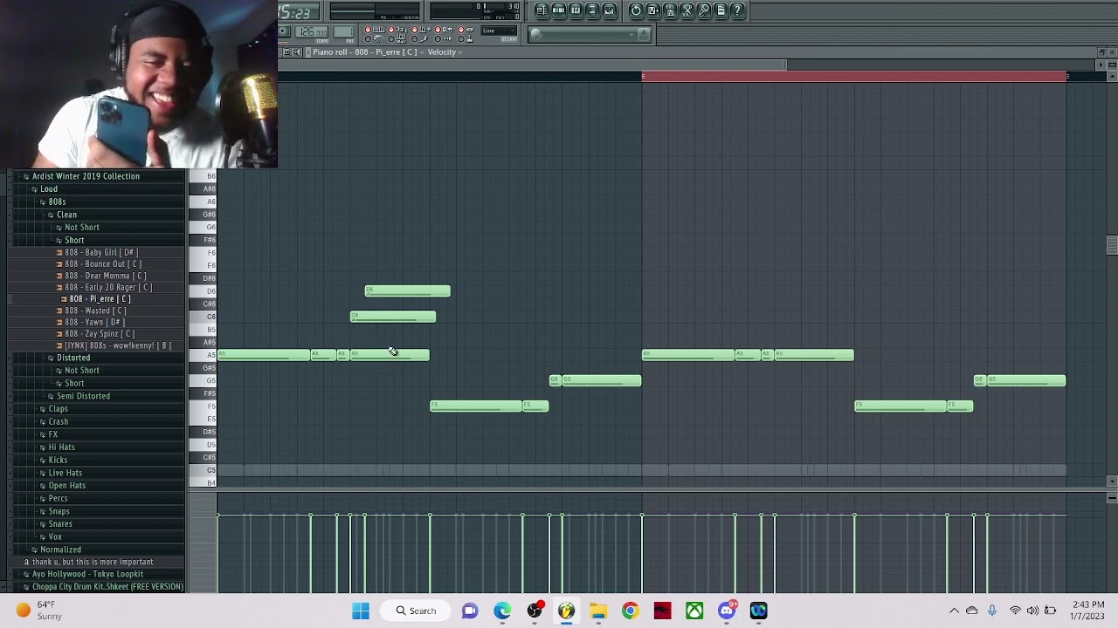Click the piano roll horizontal scrollbar
This screenshot has height=628, width=1118.
coord(532,65)
